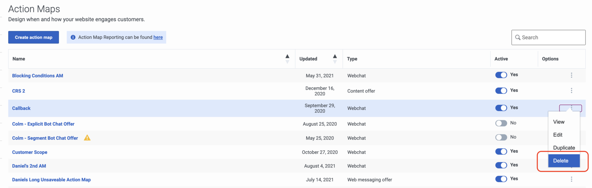The height and width of the screenshot is (188, 592).
Task: Open options for Daniels Long Unsaveable Action Map
Action: 571,179
